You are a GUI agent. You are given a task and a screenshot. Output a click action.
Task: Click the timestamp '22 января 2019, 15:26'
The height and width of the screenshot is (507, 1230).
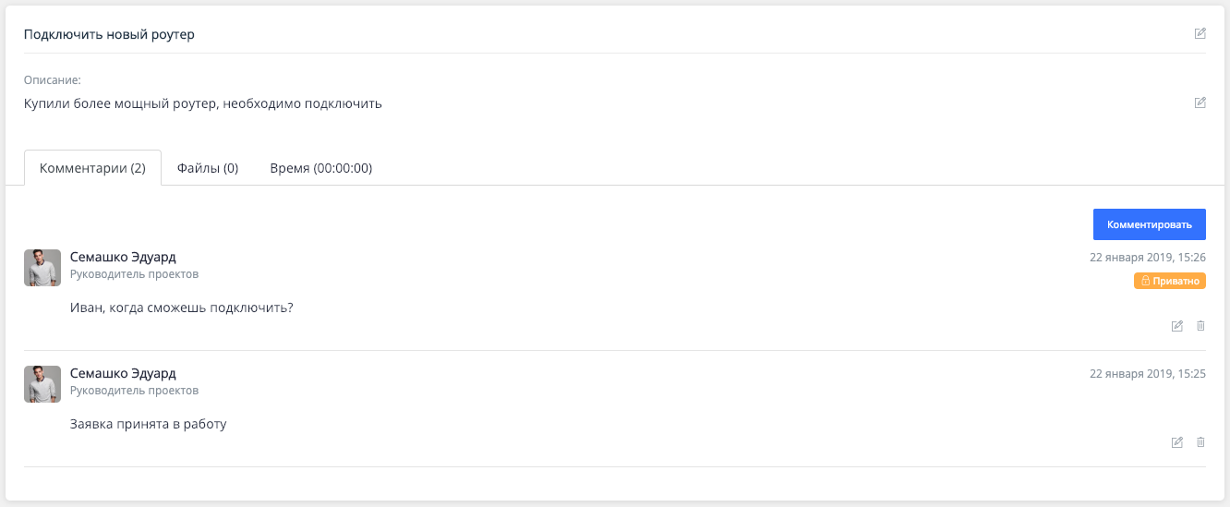[x=1147, y=258]
